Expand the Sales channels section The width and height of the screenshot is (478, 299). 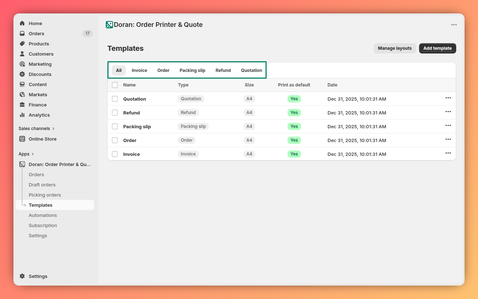[37, 129]
